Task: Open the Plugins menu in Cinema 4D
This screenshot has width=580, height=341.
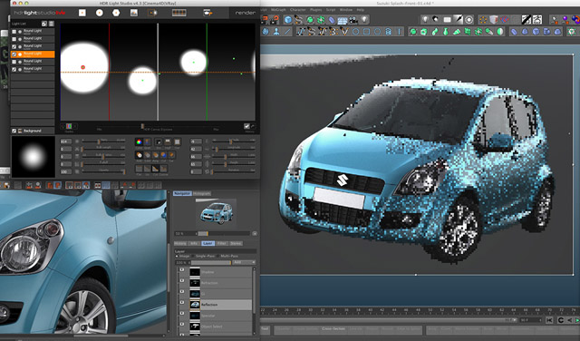Action: (x=316, y=10)
